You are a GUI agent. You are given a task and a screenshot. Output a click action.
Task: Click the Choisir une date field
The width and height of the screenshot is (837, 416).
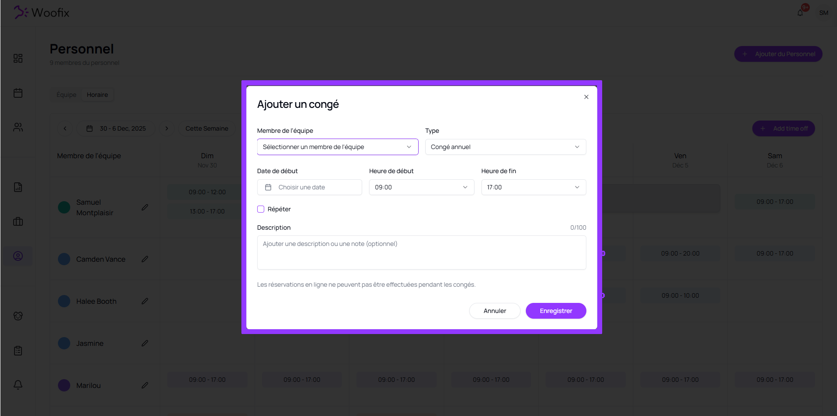(x=309, y=187)
